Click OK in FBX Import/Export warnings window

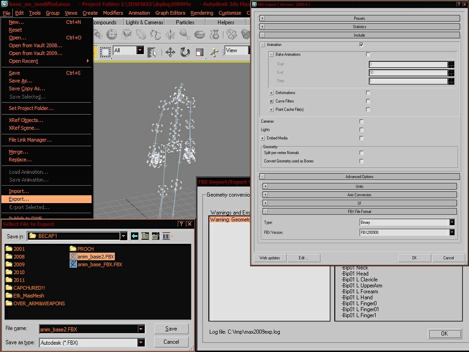[x=444, y=334]
